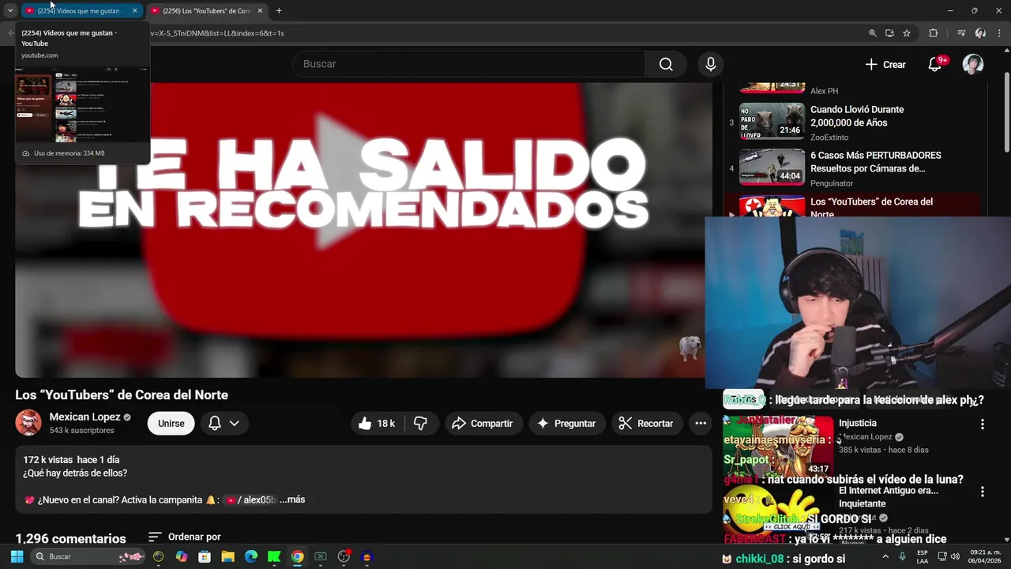Screen dimensions: 1011x569
Task: Open Chrome media controls icon
Action: (x=961, y=33)
